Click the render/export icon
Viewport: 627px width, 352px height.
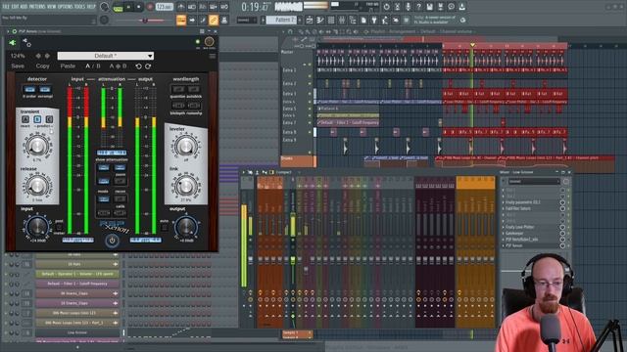coord(440,7)
